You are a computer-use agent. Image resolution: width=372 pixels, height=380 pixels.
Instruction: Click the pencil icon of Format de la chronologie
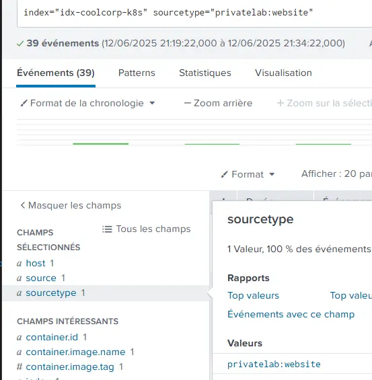24,104
